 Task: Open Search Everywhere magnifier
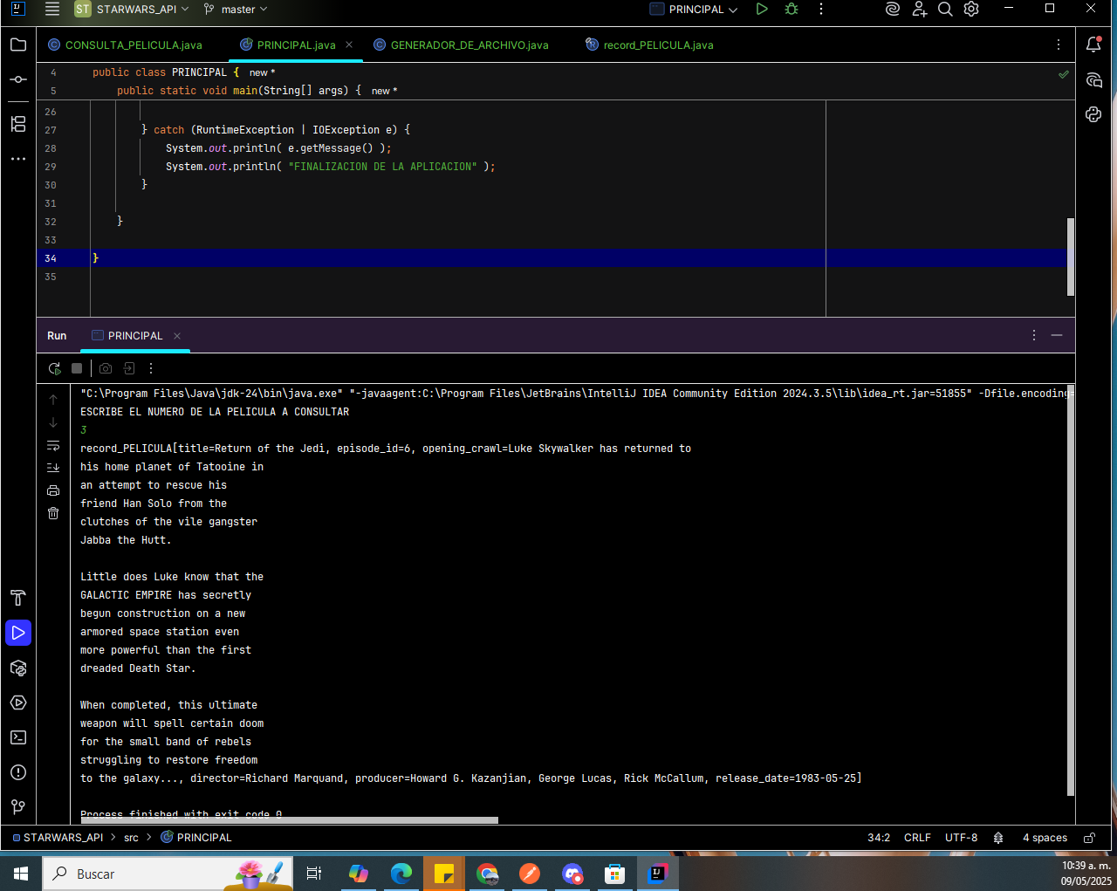(945, 9)
